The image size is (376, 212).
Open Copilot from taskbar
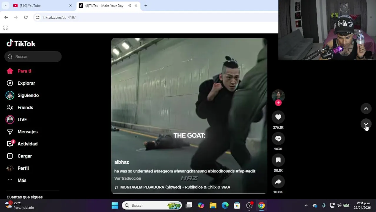click(201, 206)
